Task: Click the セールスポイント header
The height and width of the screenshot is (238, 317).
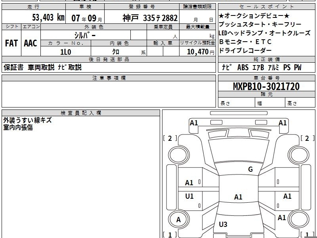Action: pos(266,7)
